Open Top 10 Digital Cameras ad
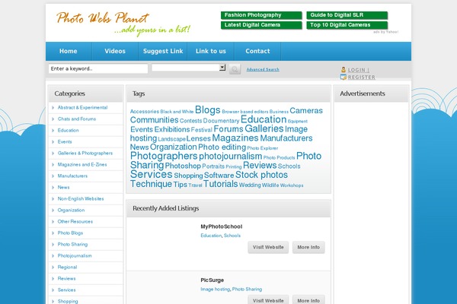The width and height of the screenshot is (457, 304). pyautogui.click(x=347, y=25)
